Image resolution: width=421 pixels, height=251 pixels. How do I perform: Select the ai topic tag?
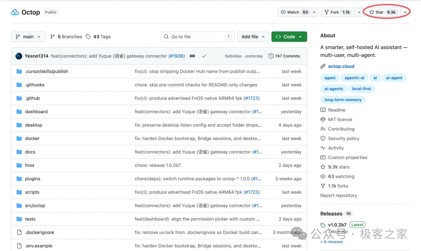[x=375, y=78]
